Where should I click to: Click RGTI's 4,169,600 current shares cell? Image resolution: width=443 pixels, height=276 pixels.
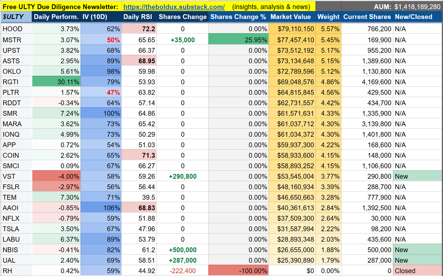pyautogui.click(x=367, y=82)
